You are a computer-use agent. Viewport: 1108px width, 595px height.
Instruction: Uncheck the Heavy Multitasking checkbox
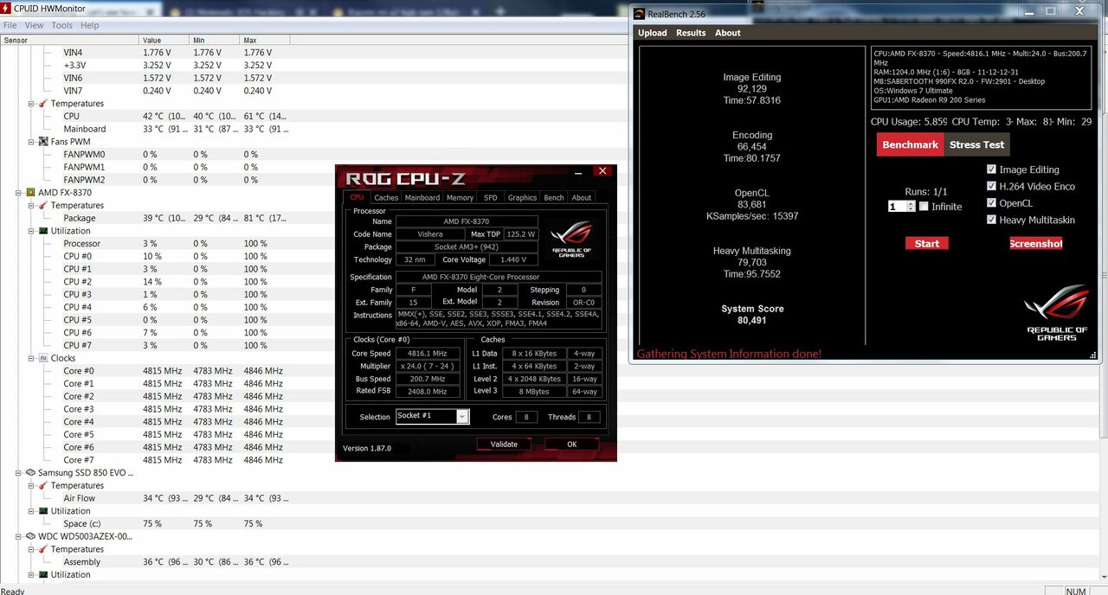click(992, 220)
